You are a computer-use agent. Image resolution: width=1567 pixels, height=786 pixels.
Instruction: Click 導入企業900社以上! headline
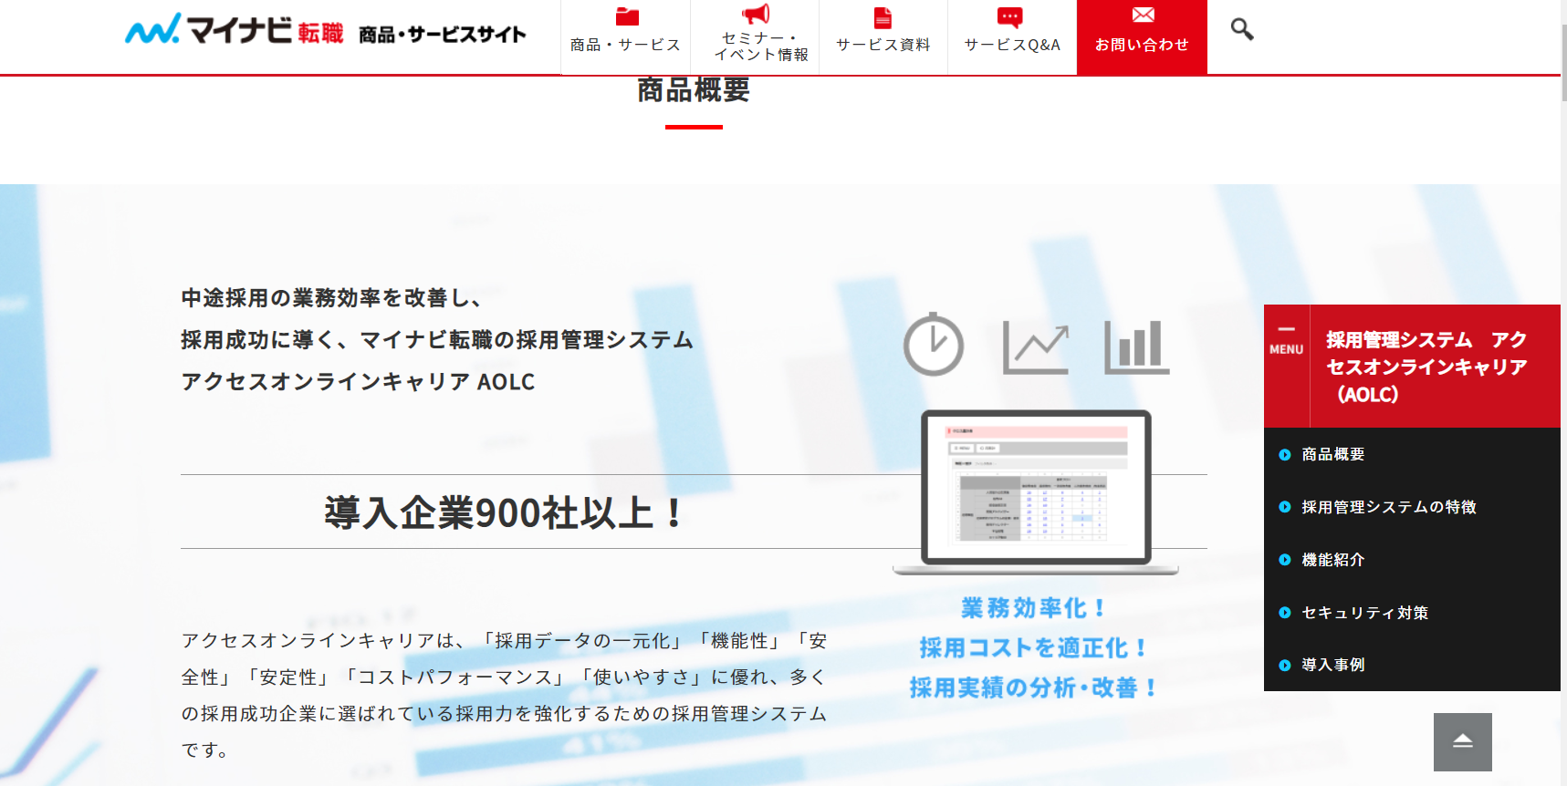click(505, 512)
